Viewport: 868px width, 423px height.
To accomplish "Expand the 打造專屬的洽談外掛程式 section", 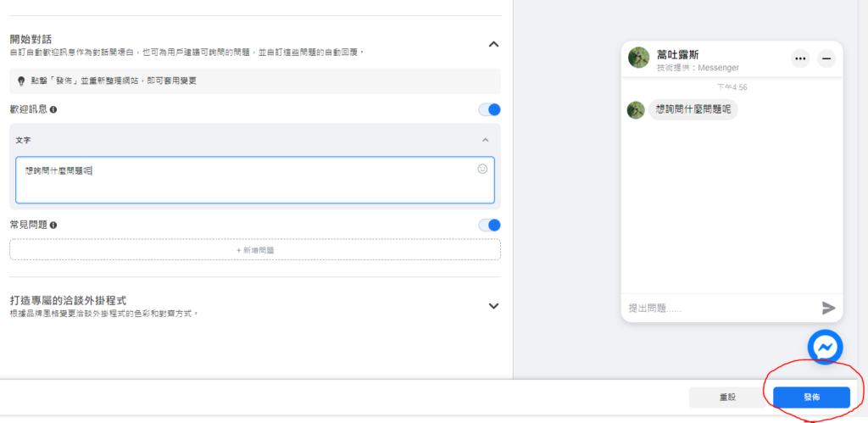I will [494, 306].
